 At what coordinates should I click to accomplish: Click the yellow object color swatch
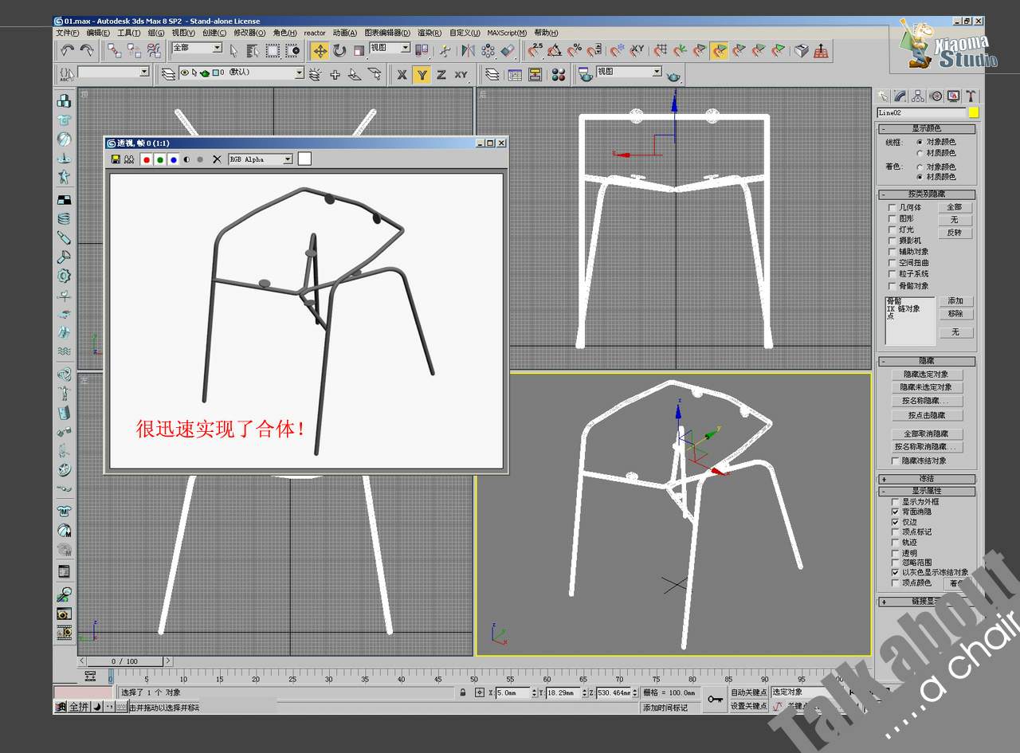click(973, 112)
